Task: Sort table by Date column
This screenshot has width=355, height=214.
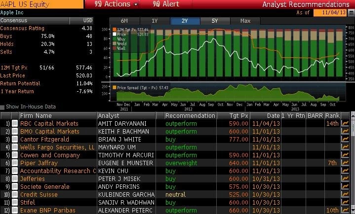Action: [x=265, y=115]
